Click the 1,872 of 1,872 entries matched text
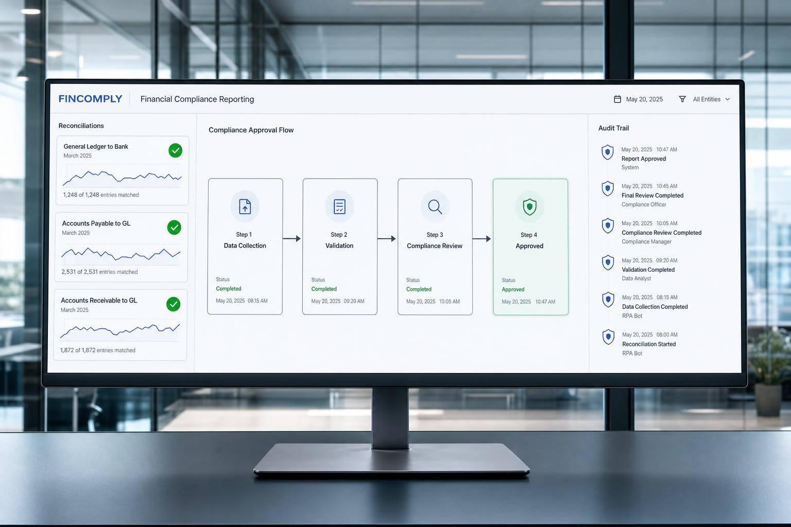Image resolution: width=791 pixels, height=527 pixels. 98,350
